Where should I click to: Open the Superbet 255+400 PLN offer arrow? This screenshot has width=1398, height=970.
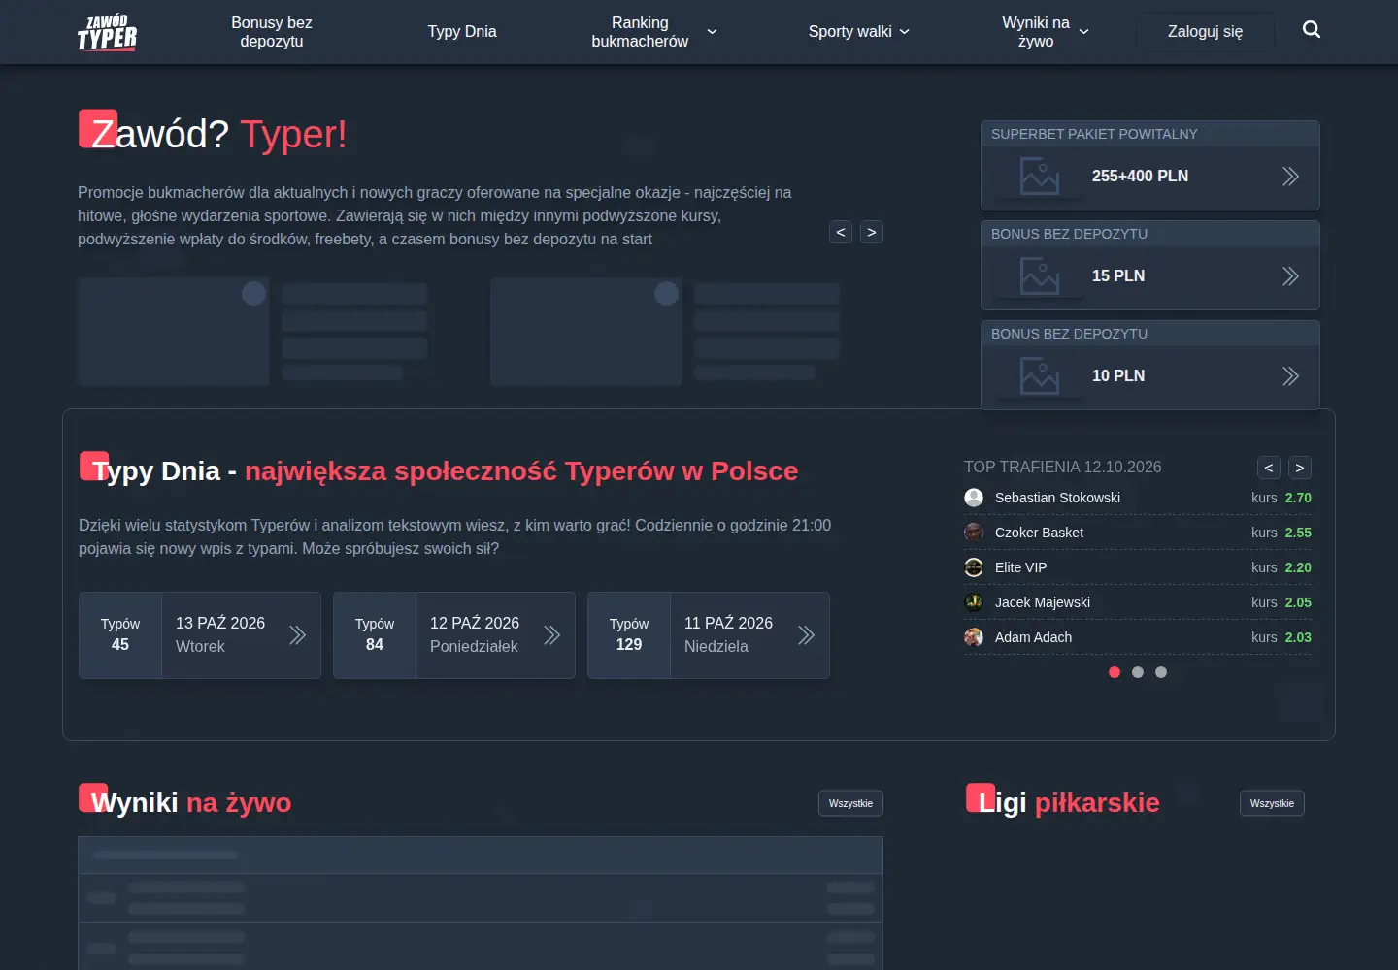coord(1290,177)
